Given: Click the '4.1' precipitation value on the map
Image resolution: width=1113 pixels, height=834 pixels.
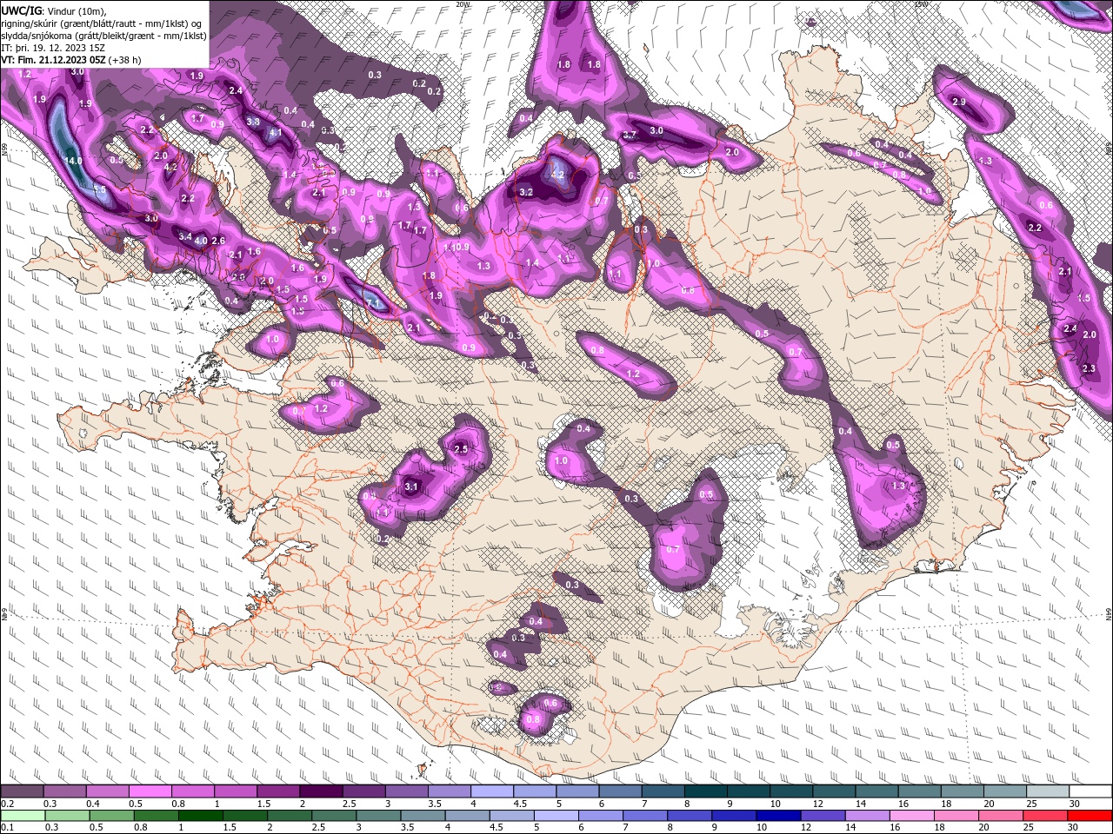Looking at the screenshot, I should [276, 134].
